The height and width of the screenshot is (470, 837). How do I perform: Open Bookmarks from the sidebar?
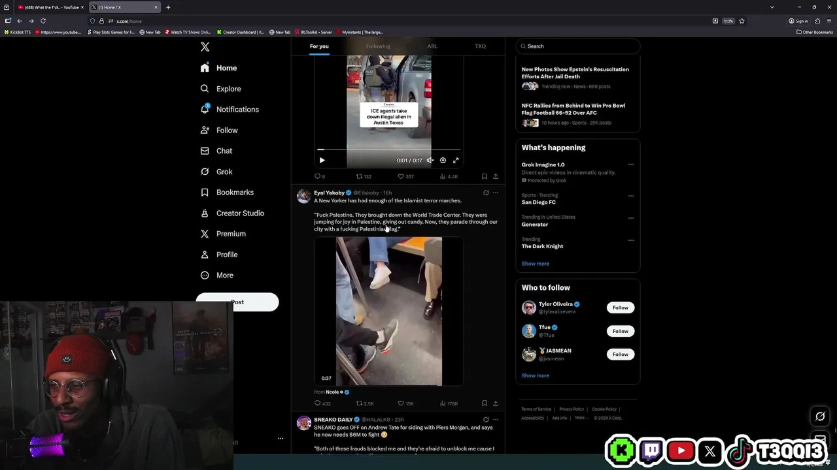click(x=227, y=193)
